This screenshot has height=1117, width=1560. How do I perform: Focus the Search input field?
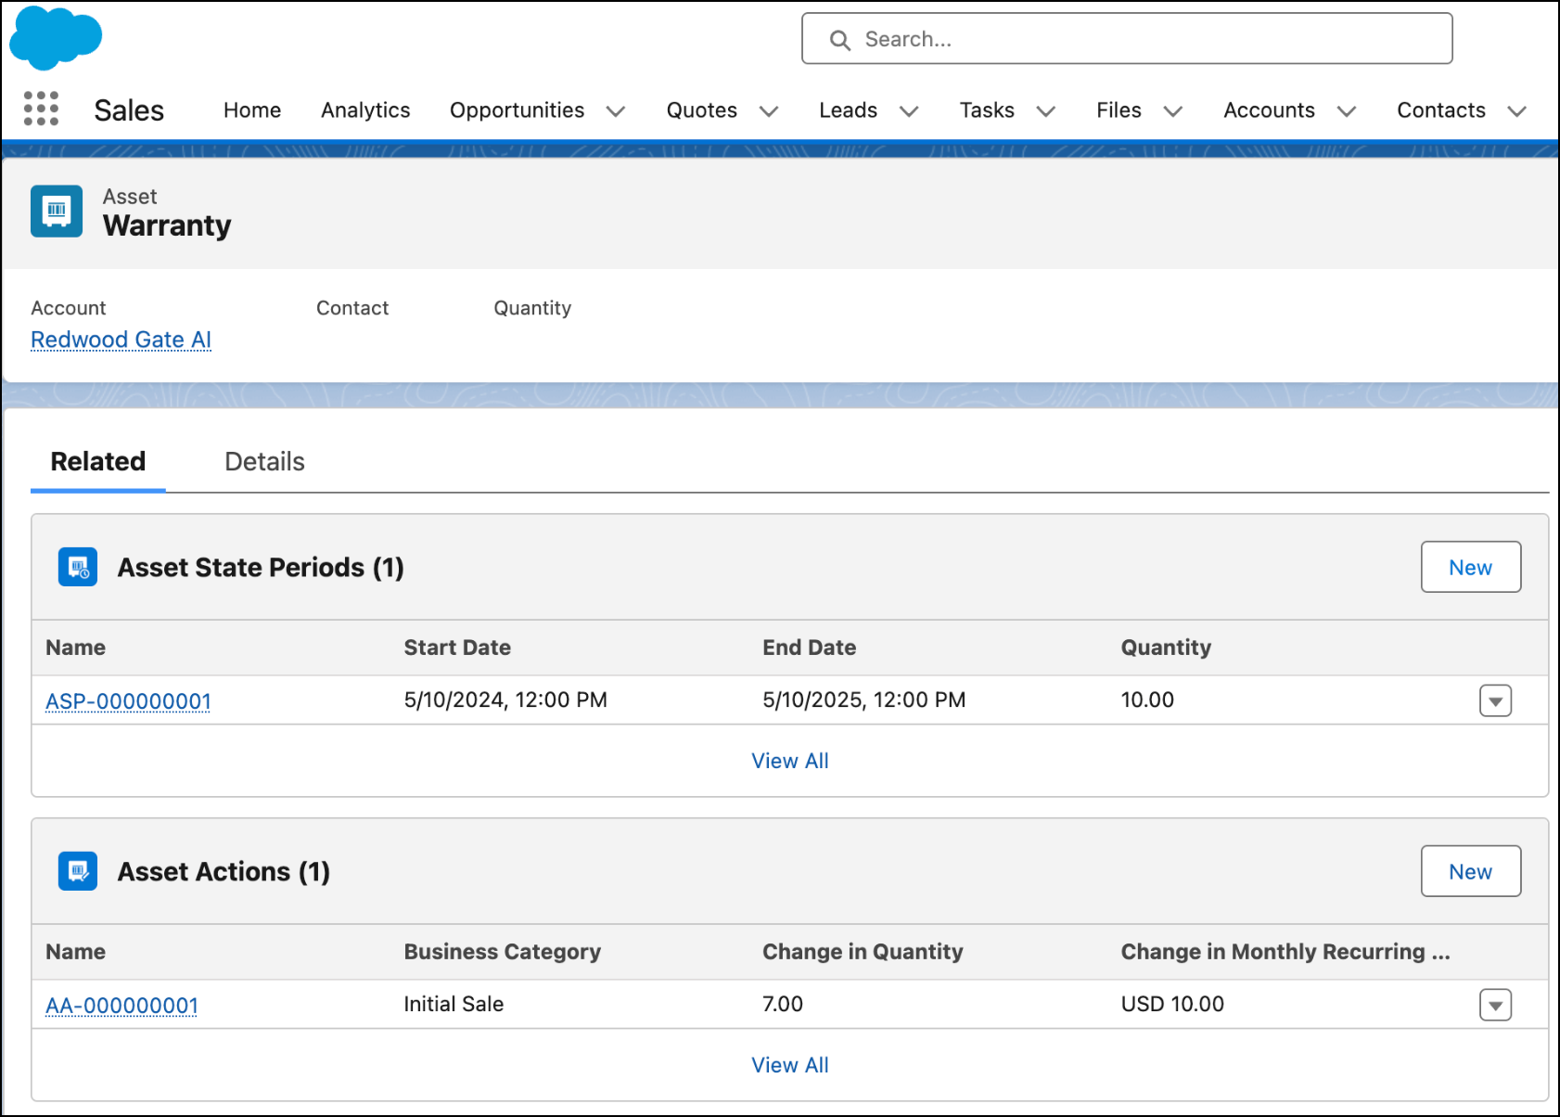click(x=1127, y=39)
